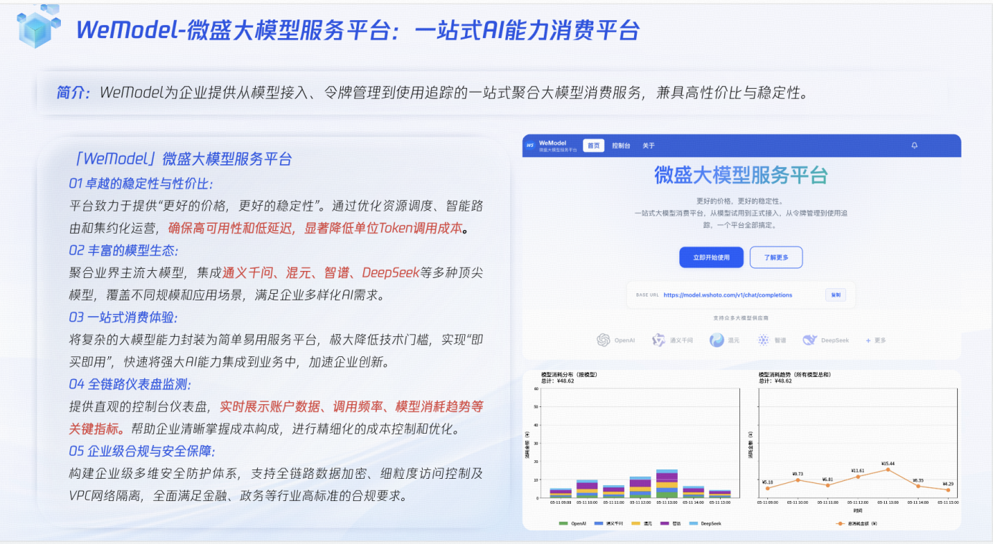
Task: Click the orange 总消耗金额 legend marker
Action: point(840,523)
